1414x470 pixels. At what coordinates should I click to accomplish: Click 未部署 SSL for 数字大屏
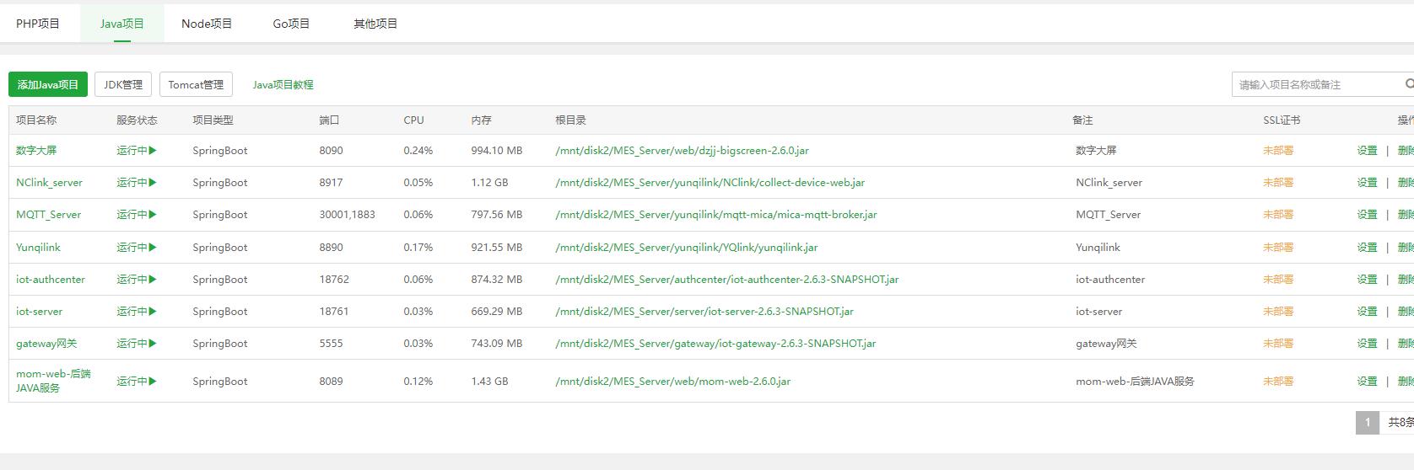click(1278, 150)
